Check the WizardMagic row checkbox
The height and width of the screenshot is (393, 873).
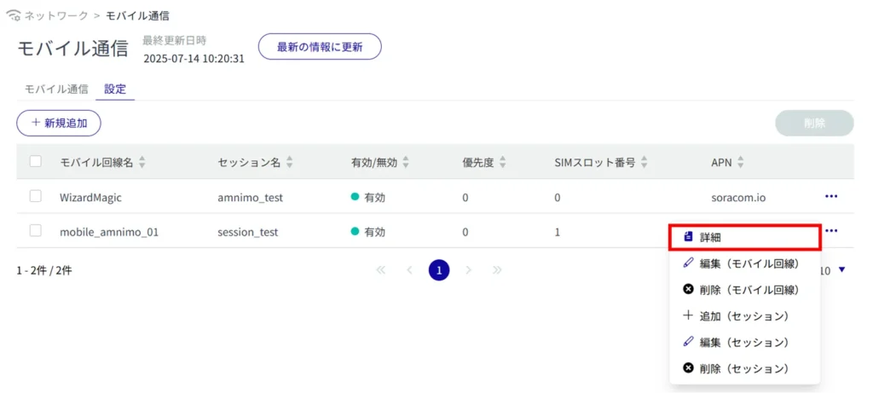tap(36, 196)
